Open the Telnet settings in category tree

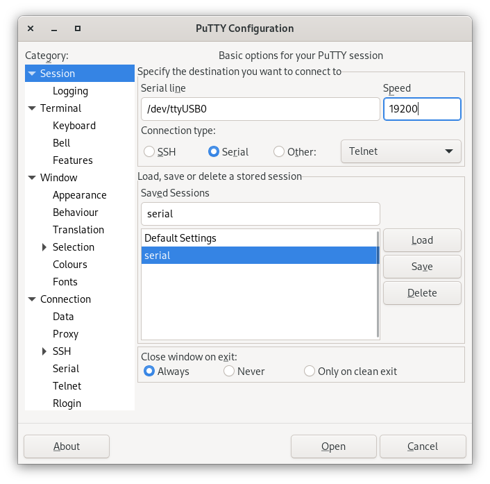coord(67,386)
